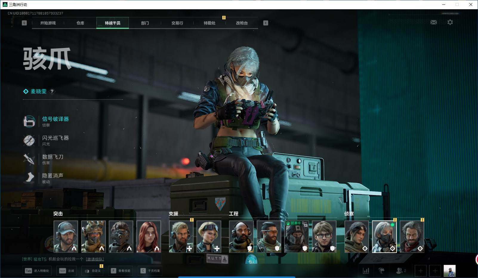The image size is (478, 278).
Task: Switch to the 交易行 tab
Action: pyautogui.click(x=177, y=23)
